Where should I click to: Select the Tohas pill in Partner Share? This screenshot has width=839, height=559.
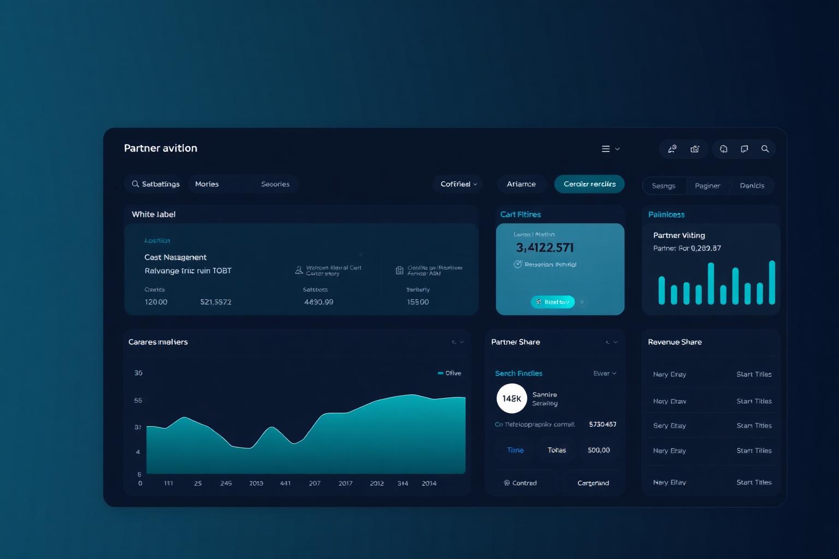557,450
